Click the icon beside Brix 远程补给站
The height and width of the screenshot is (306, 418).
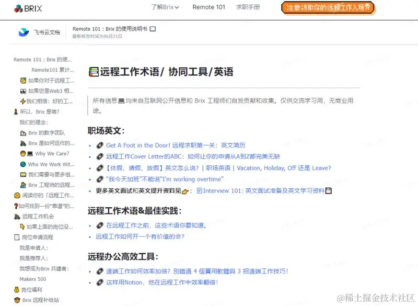click(17, 300)
